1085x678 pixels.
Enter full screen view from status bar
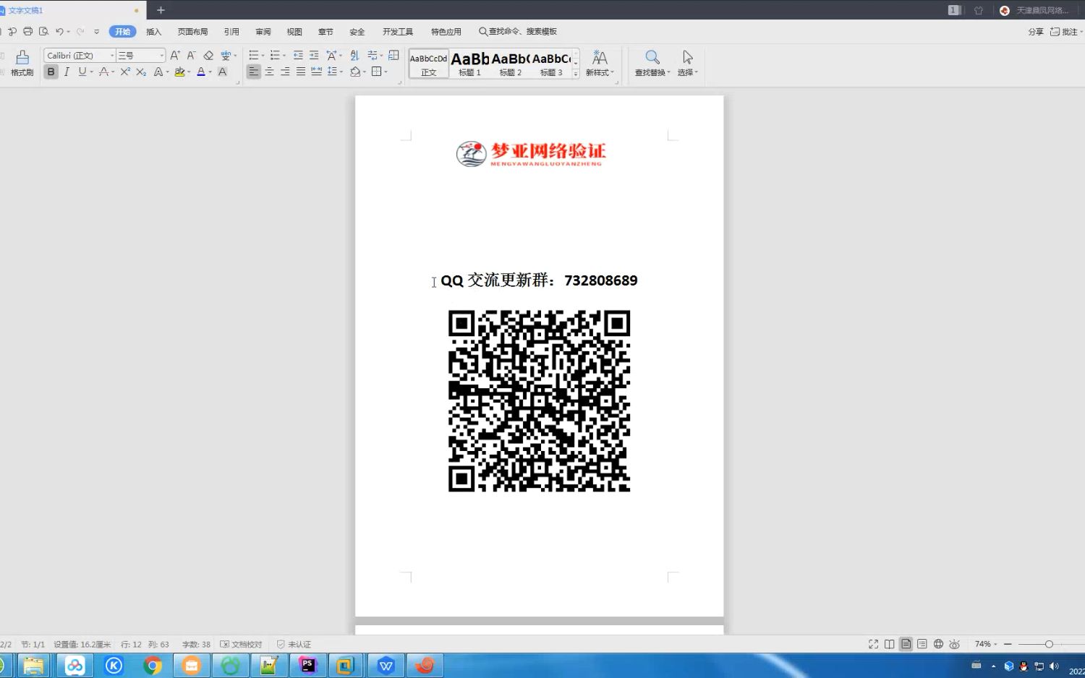pyautogui.click(x=873, y=644)
